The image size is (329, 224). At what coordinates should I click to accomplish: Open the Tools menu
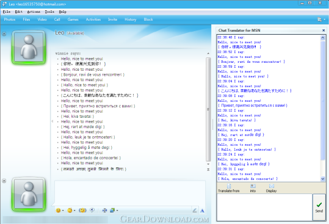49,12
